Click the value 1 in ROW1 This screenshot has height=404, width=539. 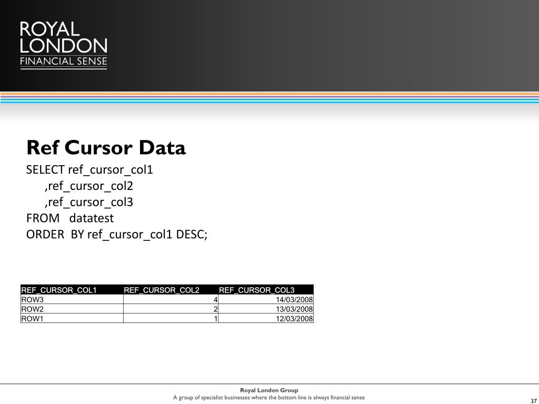[x=171, y=318]
